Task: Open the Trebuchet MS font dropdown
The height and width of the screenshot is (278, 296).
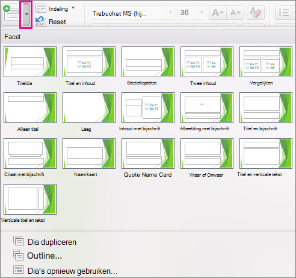Action: point(170,13)
